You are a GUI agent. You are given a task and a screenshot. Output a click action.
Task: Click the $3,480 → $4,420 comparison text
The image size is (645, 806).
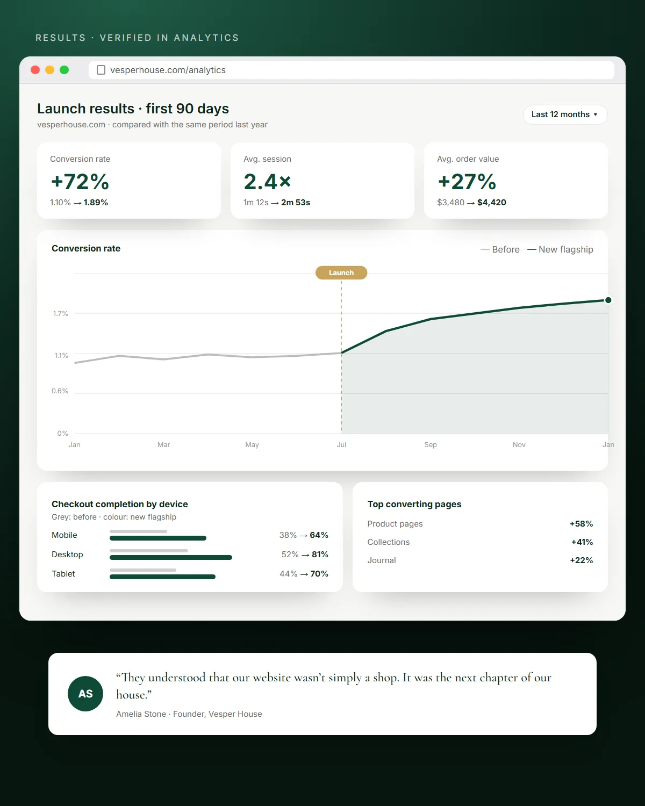click(471, 203)
